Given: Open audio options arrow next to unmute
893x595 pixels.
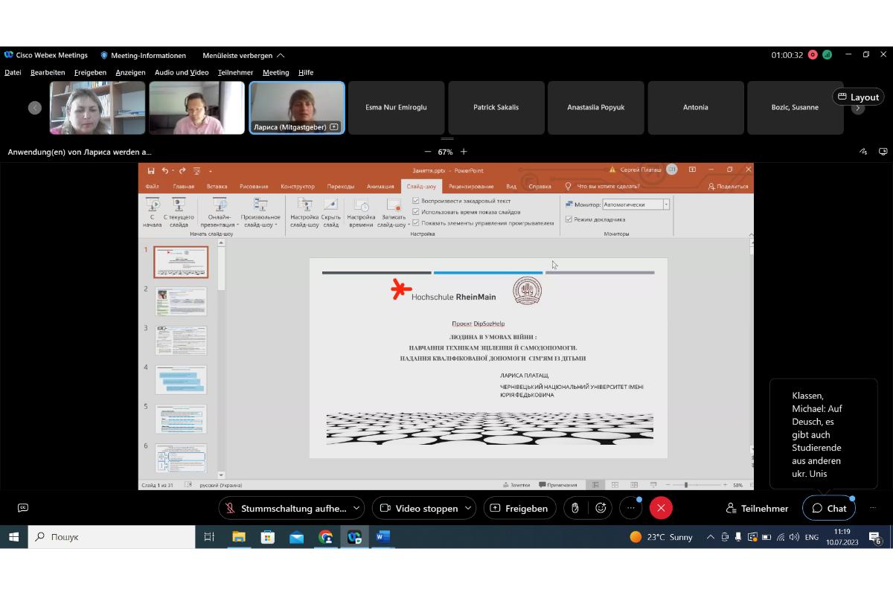Looking at the screenshot, I should tap(356, 508).
